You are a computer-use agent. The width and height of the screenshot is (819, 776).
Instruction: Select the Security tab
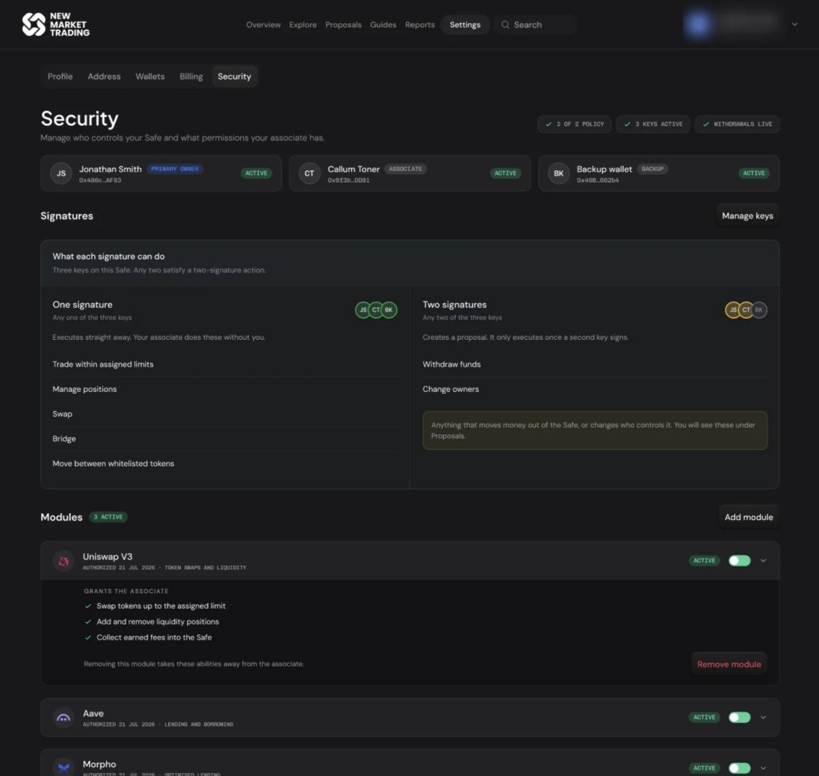(x=234, y=76)
